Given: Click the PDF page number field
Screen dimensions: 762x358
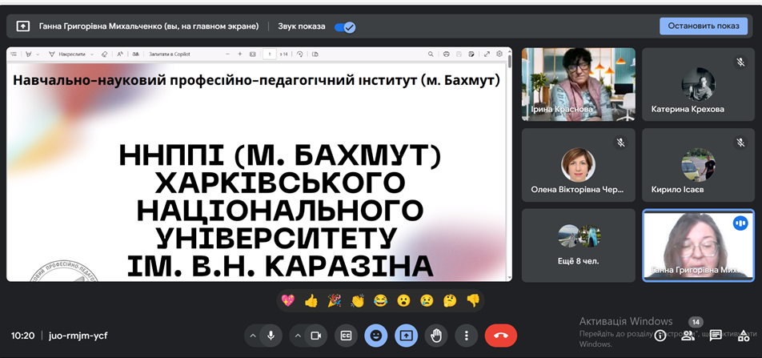Looking at the screenshot, I should click(x=270, y=54).
